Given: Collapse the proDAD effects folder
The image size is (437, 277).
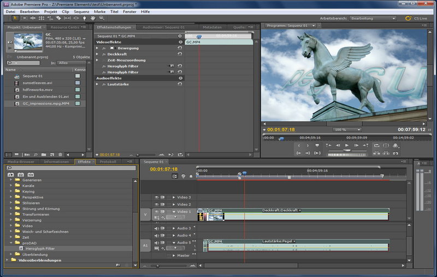Looking at the screenshot, I should pyautogui.click(x=11, y=243).
